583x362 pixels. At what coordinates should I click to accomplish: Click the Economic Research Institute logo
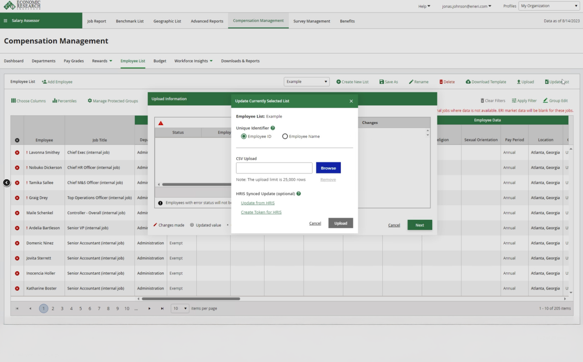coord(22,5)
